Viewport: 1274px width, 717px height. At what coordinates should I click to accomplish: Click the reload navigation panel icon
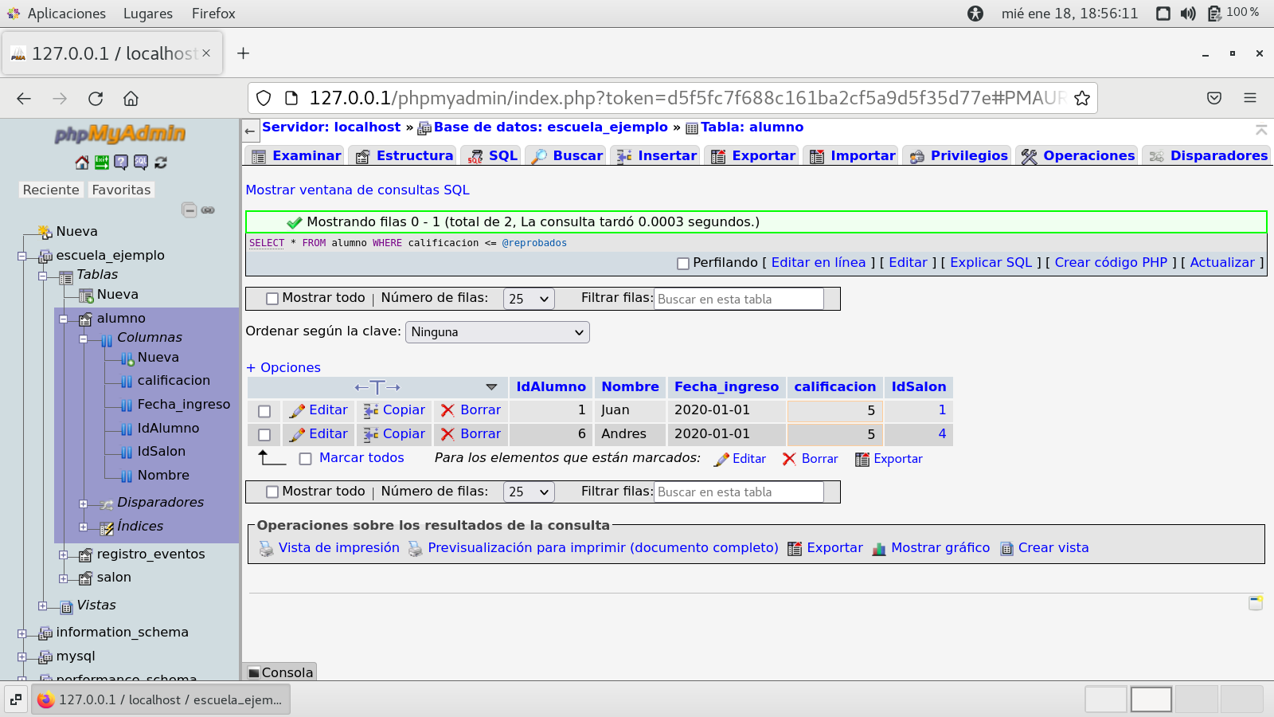pyautogui.click(x=161, y=163)
